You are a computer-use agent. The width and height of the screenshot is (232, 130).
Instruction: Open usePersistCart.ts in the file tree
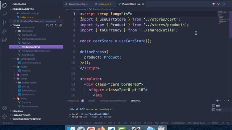tap(31, 63)
